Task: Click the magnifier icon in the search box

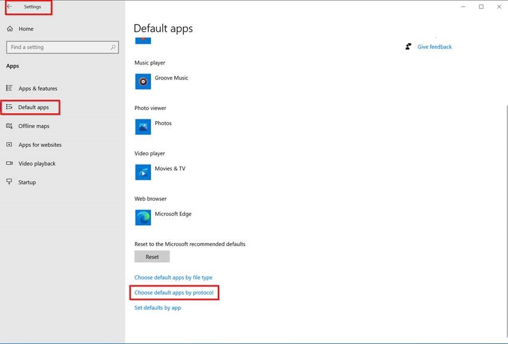Action: [113, 47]
